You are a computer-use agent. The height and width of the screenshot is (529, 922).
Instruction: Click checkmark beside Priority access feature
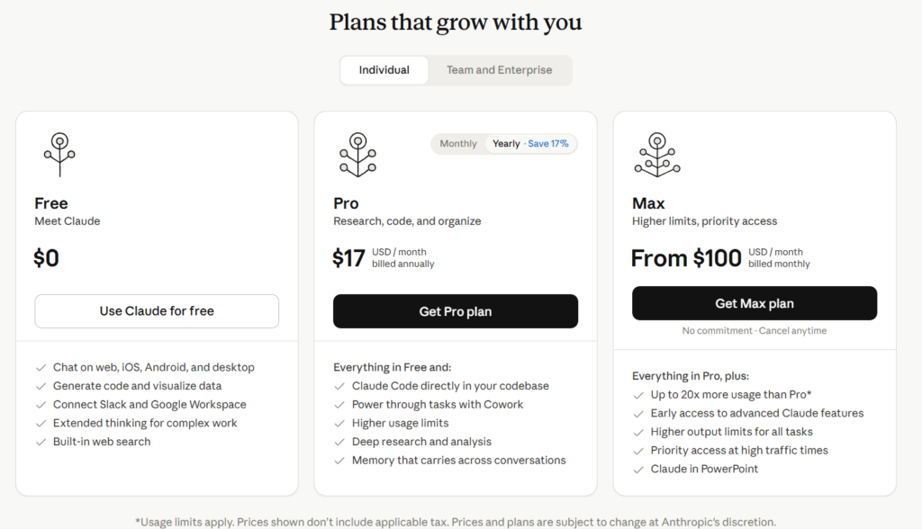pos(638,451)
